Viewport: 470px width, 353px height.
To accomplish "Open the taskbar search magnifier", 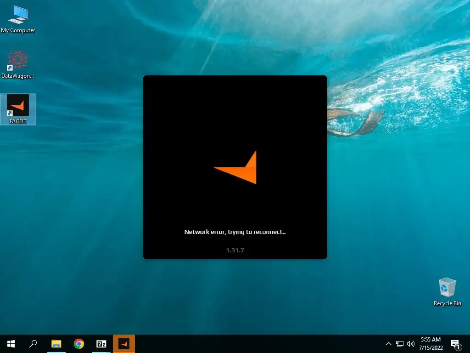I will coord(33,344).
